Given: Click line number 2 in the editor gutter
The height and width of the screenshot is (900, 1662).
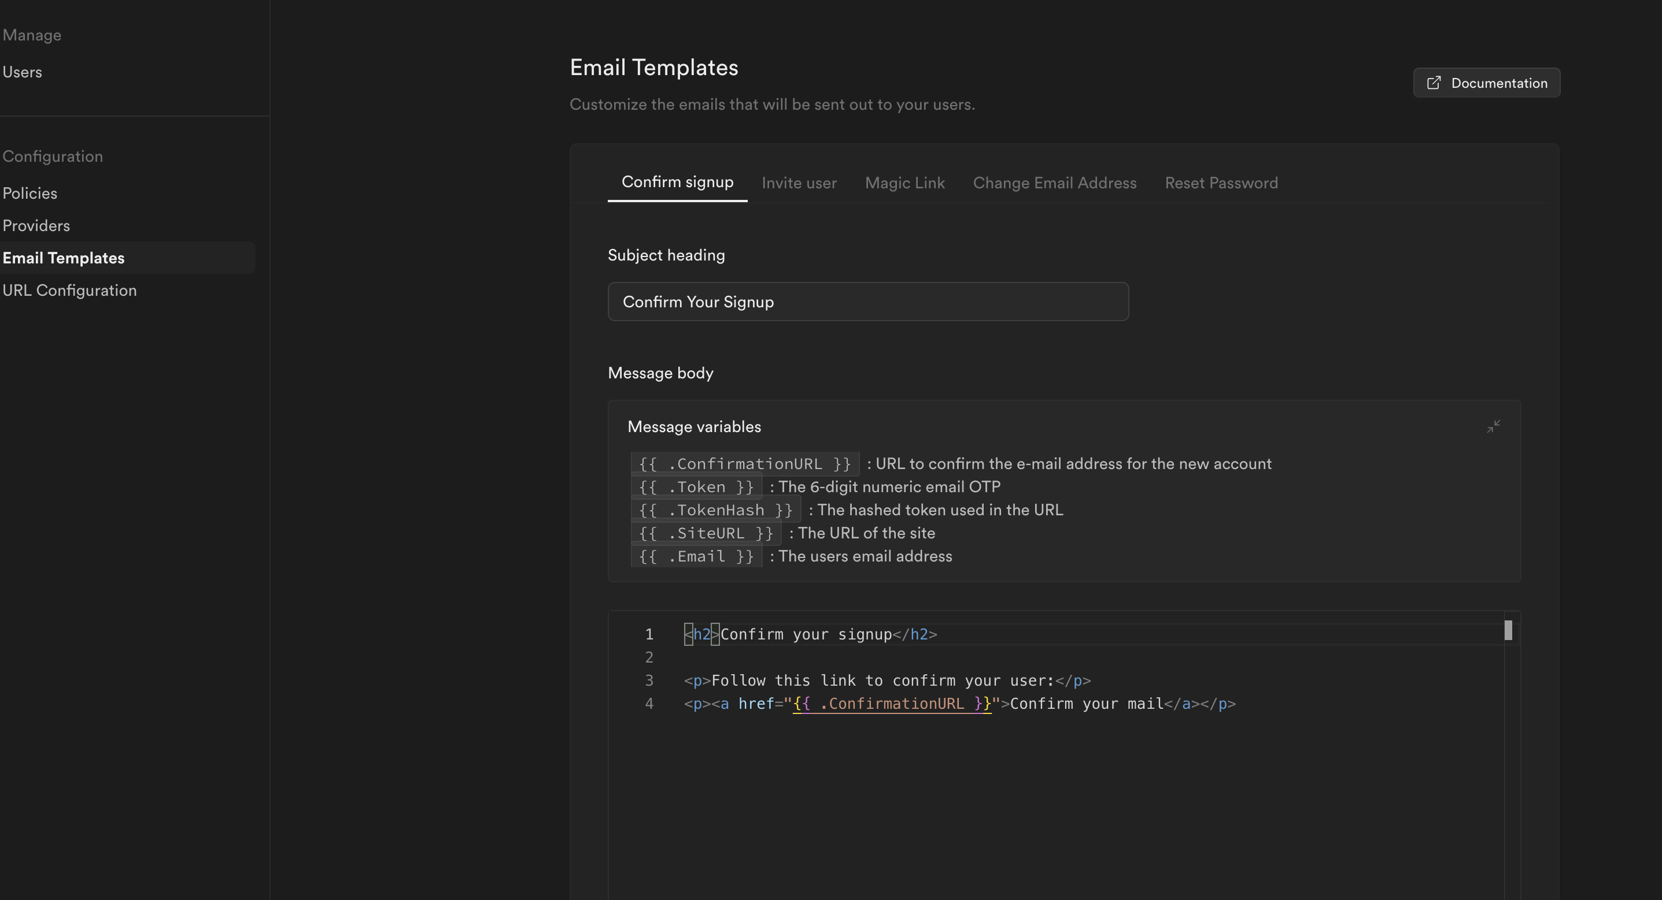Looking at the screenshot, I should point(649,657).
